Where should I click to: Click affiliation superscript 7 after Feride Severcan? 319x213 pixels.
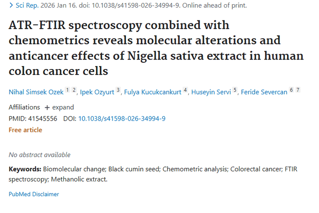tap(298, 90)
